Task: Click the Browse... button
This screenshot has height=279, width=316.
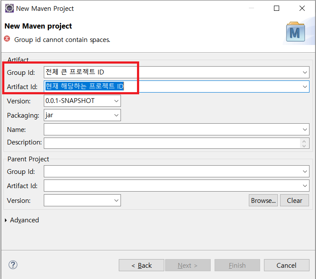Action: pyautogui.click(x=263, y=200)
